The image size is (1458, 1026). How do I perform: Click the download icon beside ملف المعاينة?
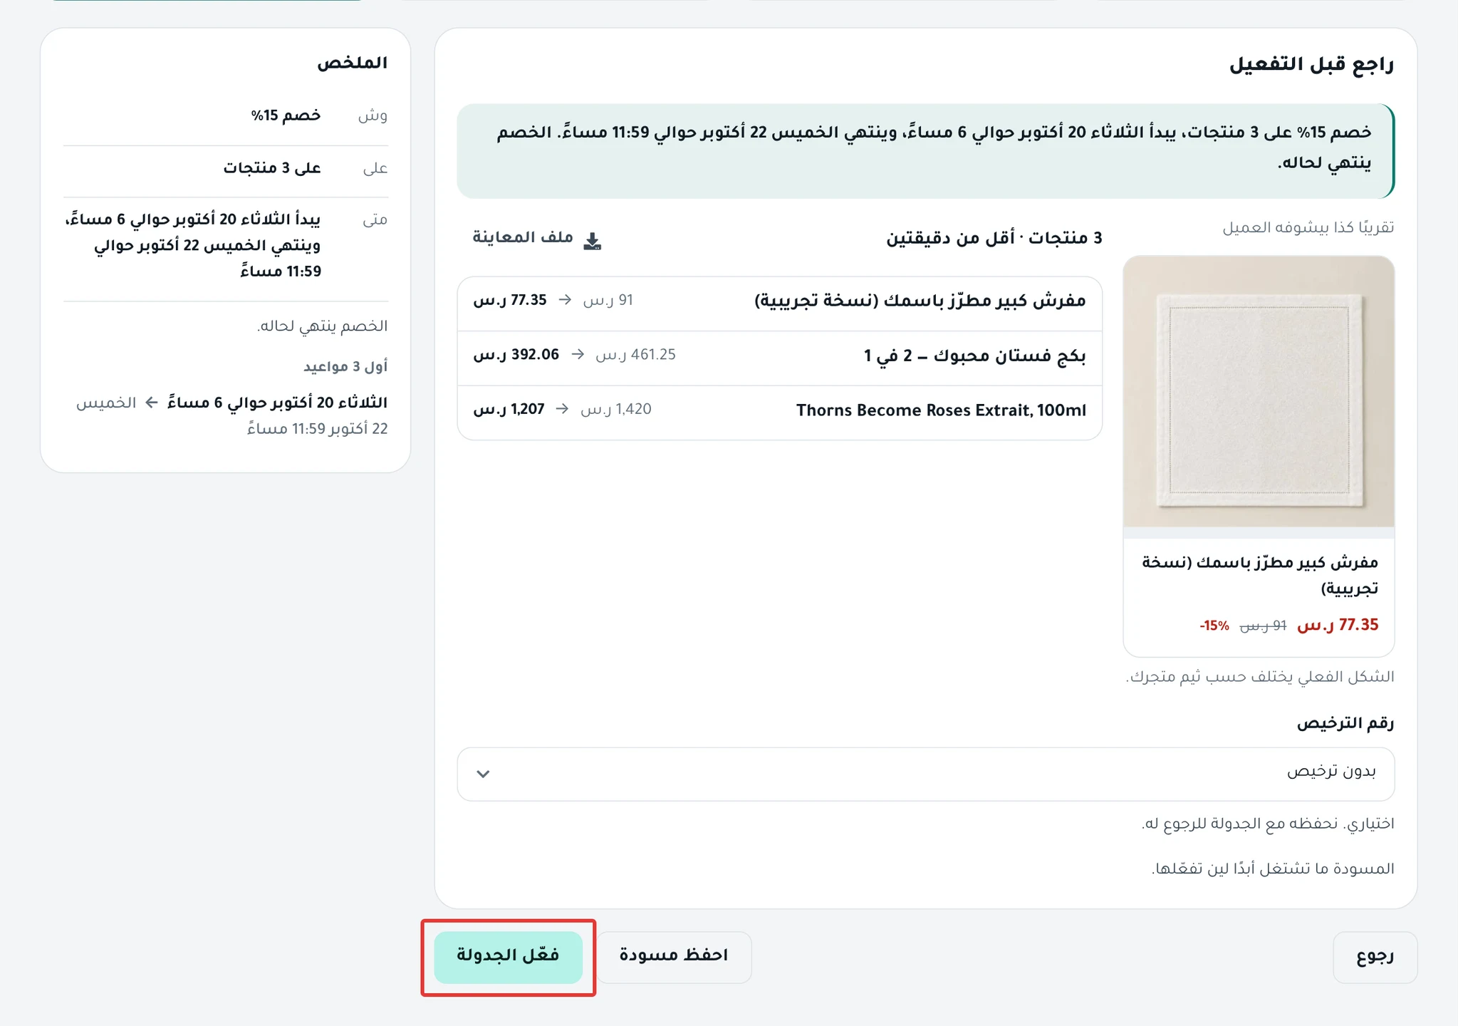593,241
